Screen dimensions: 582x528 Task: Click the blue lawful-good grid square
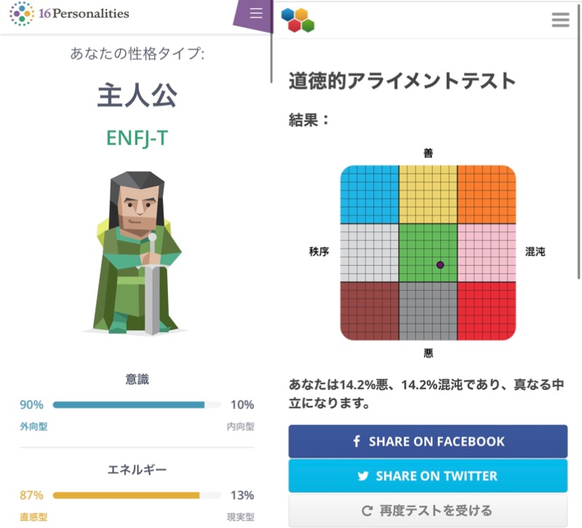coord(370,194)
